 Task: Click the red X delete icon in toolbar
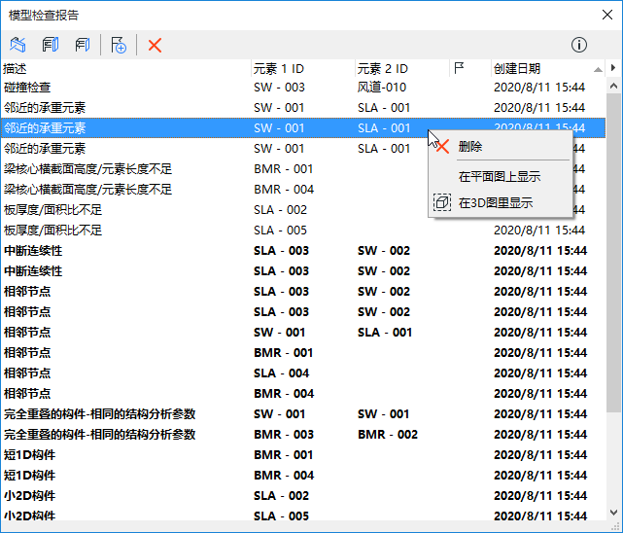click(x=155, y=45)
